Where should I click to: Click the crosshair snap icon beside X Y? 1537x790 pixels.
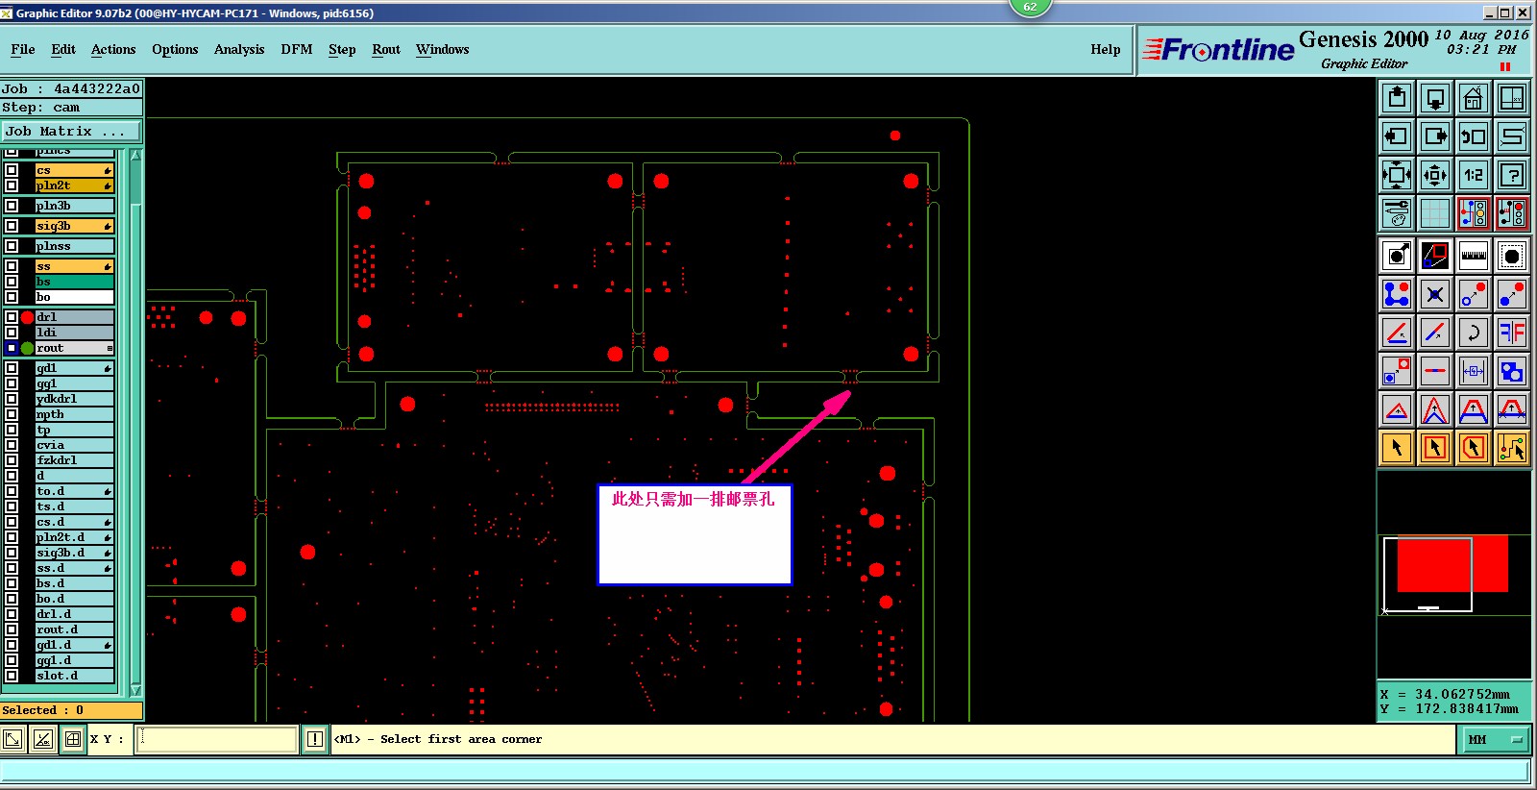[x=73, y=739]
